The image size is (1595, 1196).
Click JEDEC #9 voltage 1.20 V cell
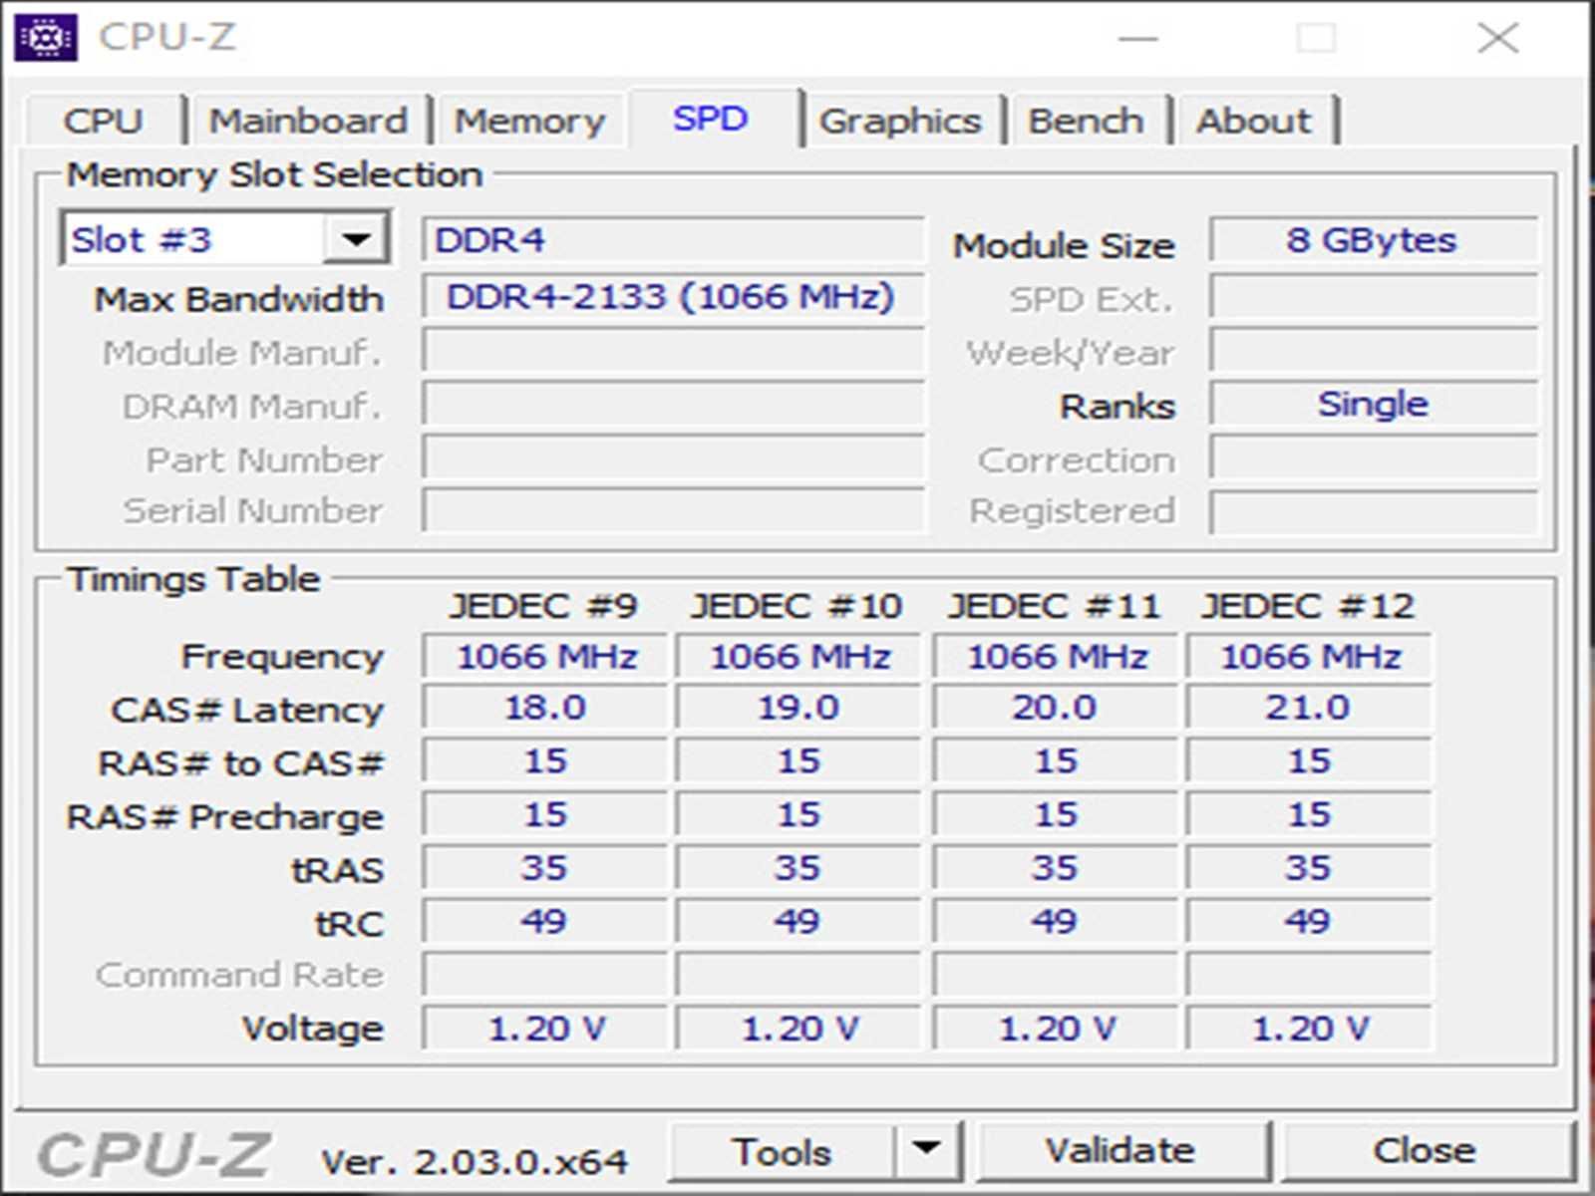545,1029
